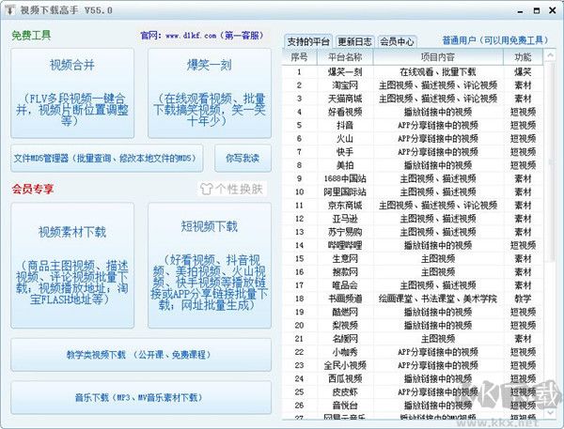Click the 教学 function cell

point(523,299)
